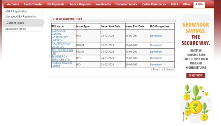Click RIGHT issue type for Rajapalayam Mills
The width and height of the screenshot is (221, 126).
[80, 45]
